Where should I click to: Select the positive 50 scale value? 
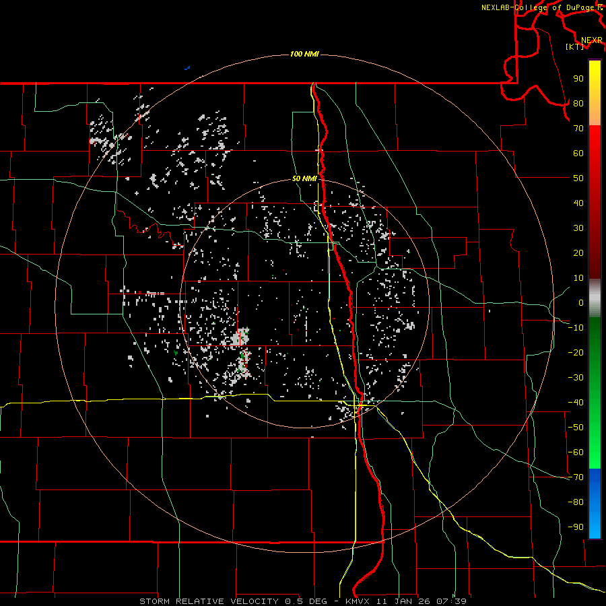[x=578, y=178]
